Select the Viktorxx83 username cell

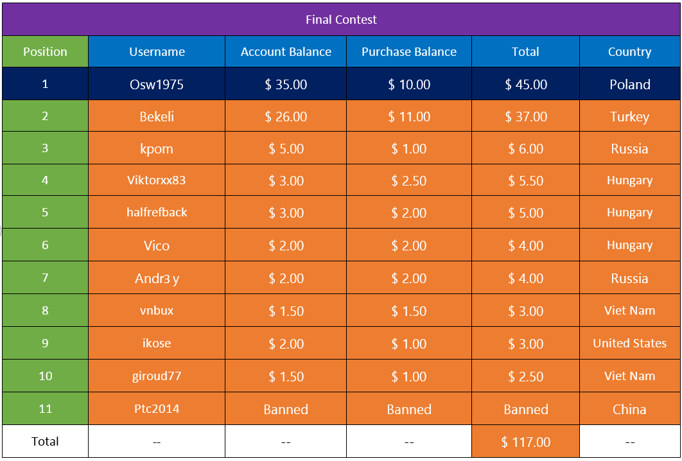(157, 180)
